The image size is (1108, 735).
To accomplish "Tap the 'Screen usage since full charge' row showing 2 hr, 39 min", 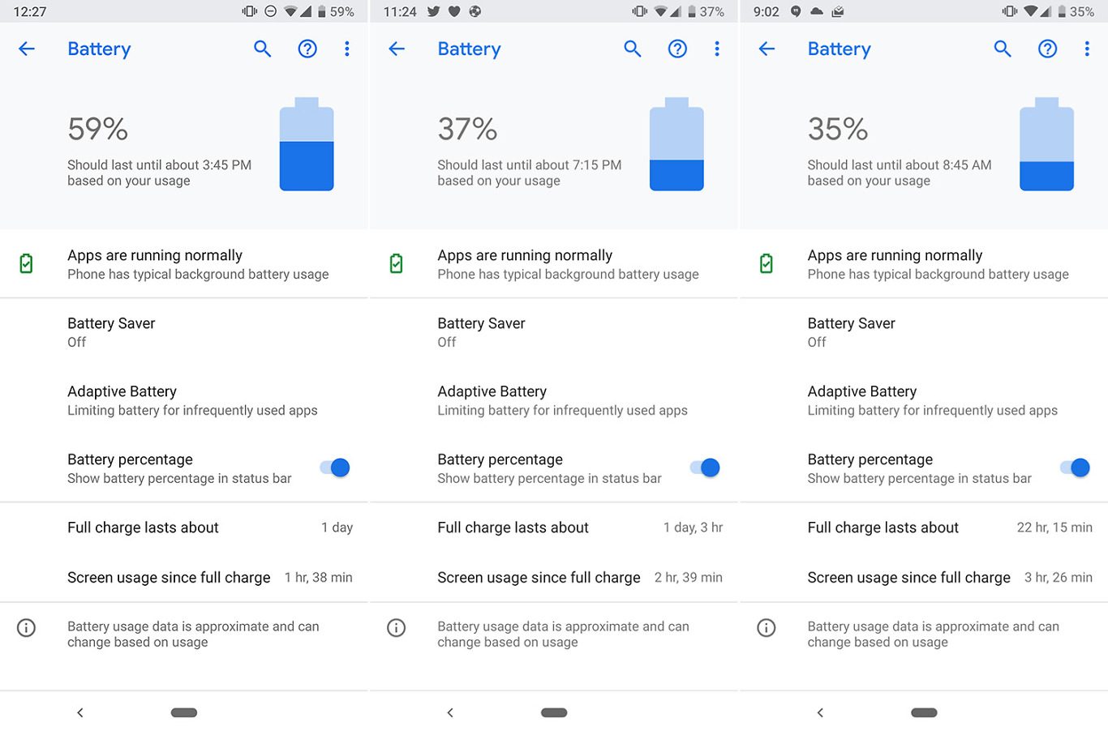I will [x=579, y=577].
